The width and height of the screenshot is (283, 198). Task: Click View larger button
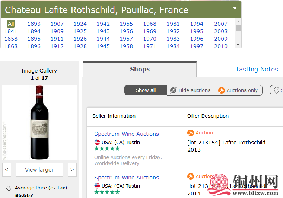pyautogui.click(x=39, y=170)
